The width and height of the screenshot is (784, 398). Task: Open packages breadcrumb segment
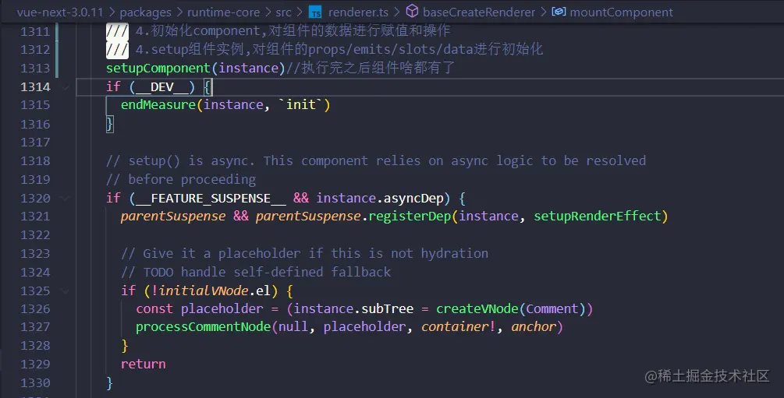pyautogui.click(x=146, y=12)
